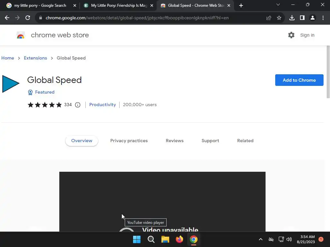Click the chrome web store logo
The image size is (330, 247).
[21, 35]
